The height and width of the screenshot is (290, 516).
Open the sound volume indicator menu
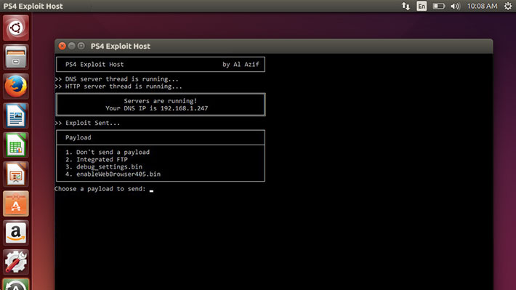[455, 7]
